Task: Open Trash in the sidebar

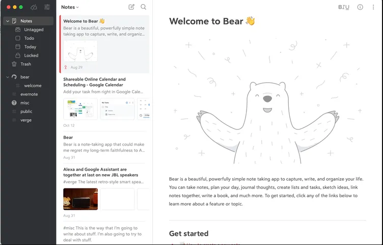Action: pos(25,64)
